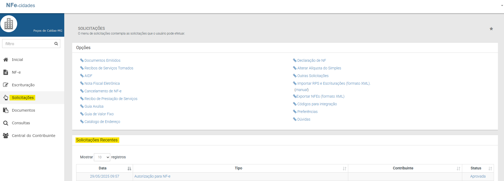The height and width of the screenshot is (181, 504).
Task: Open Outras Solicitações link
Action: pos(313,76)
